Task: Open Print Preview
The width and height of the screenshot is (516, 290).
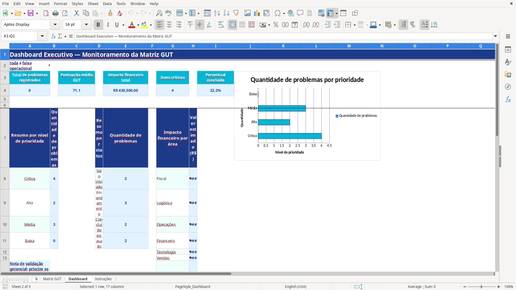Action: 64,13
